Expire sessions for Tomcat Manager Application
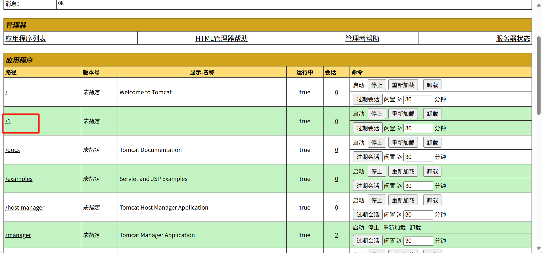This screenshot has height=253, width=542. pos(368,241)
